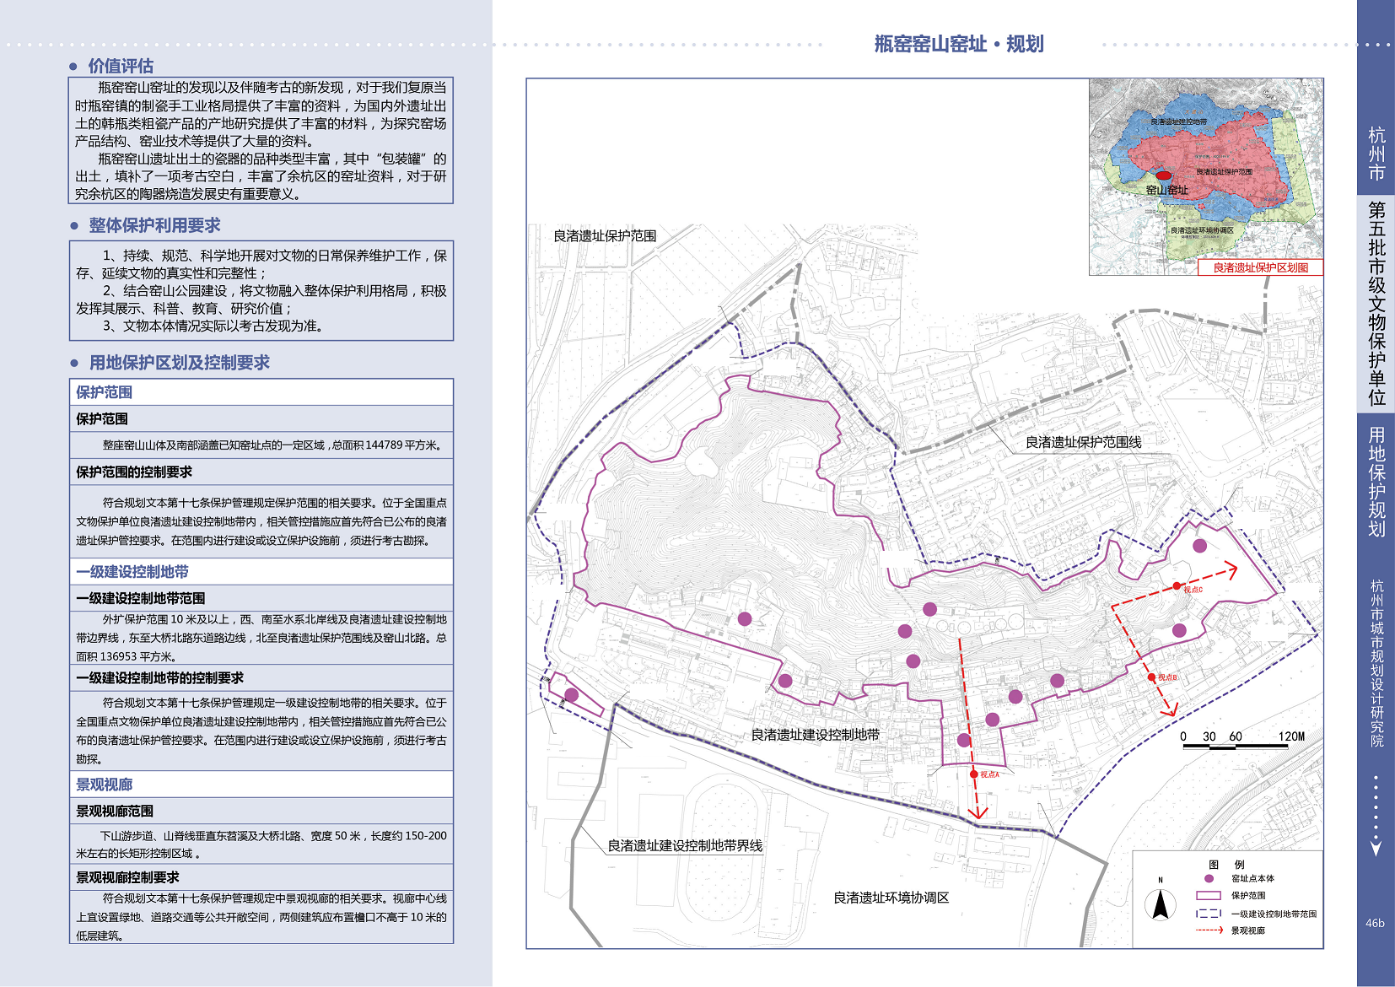Viewport: 1395px width, 987px height.
Task: Click the map scale bar 0 30 60 120M
Action: (x=1241, y=740)
